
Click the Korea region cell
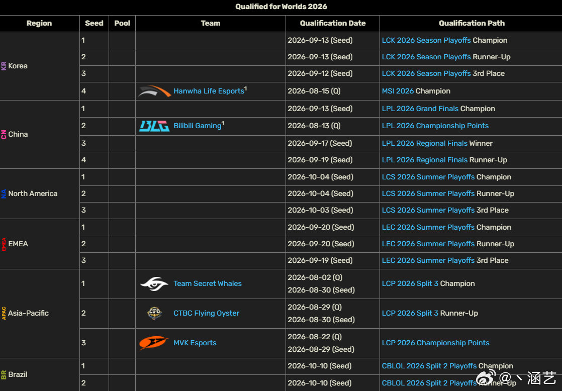[39, 66]
